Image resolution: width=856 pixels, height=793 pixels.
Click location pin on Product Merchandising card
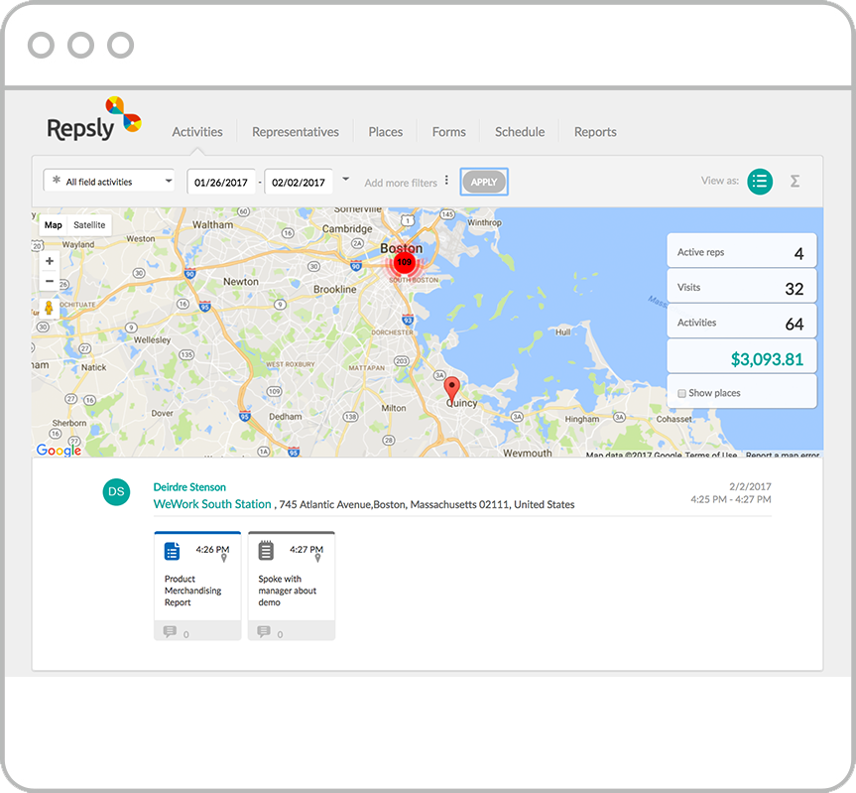[224, 558]
